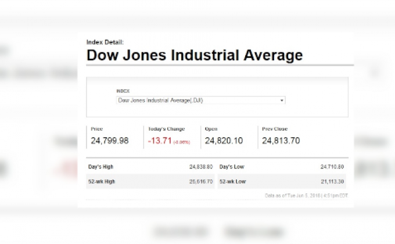This screenshot has width=395, height=244.
Task: Click the Index Detail label
Action: point(105,42)
